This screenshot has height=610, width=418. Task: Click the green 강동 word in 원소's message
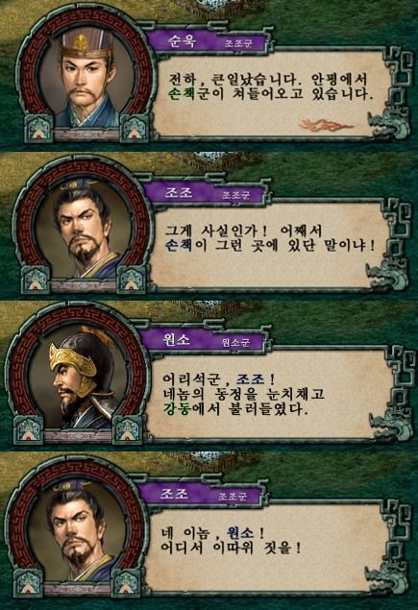click(176, 409)
